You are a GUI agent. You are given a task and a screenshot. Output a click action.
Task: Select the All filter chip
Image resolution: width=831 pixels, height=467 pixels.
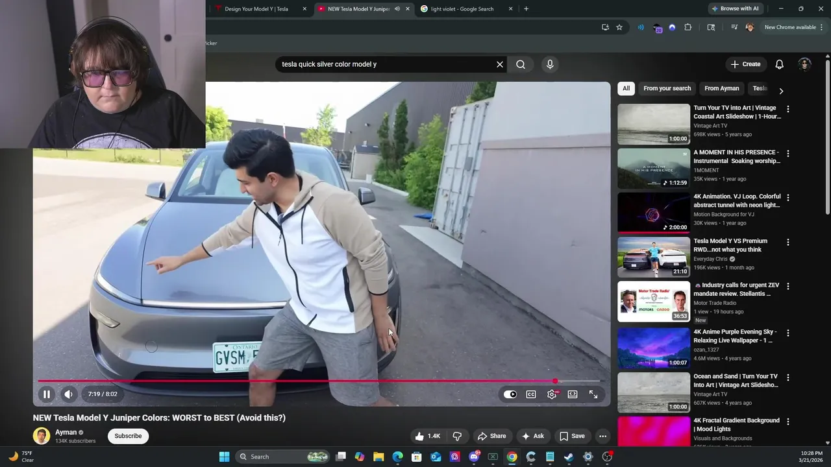[x=626, y=88]
